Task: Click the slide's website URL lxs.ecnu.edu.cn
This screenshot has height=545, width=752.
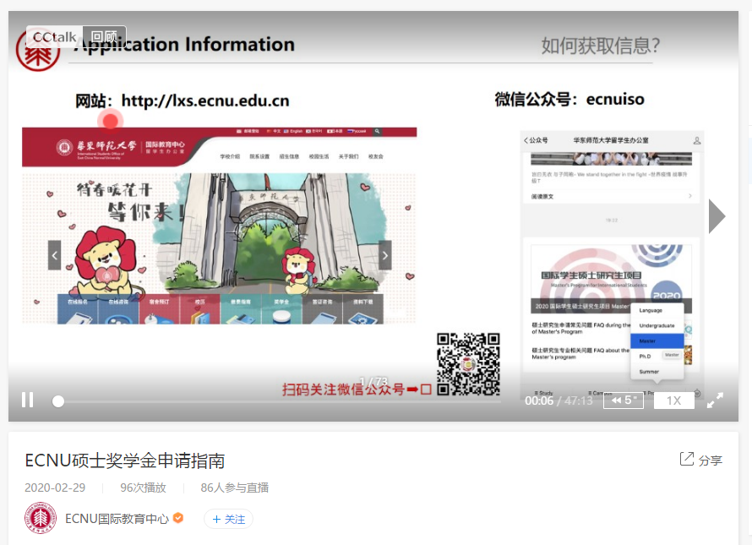Action: coord(205,101)
